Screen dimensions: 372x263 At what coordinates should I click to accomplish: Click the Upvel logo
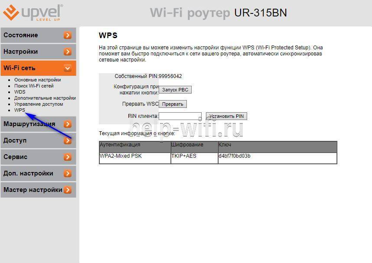(x=33, y=13)
